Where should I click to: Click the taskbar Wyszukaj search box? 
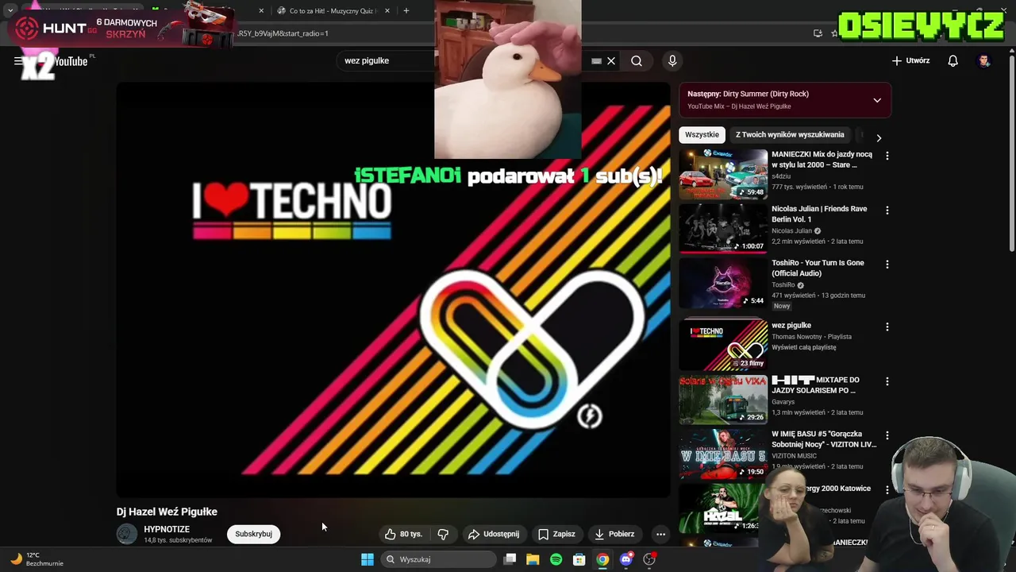tap(438, 559)
